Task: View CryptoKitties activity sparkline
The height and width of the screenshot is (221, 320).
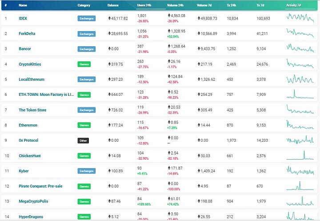Action: 300,63
